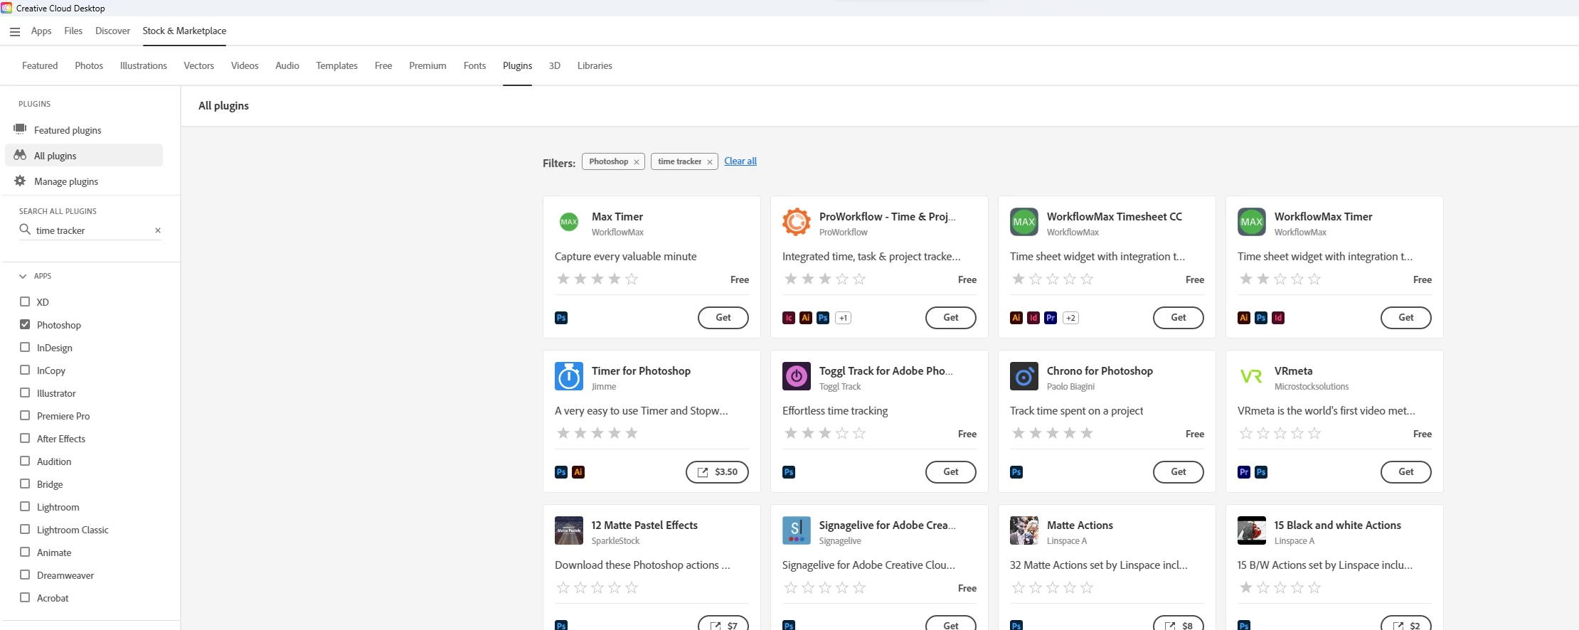1579x630 pixels.
Task: Click +1 more apps badge on ProWorkflow
Action: coord(843,318)
